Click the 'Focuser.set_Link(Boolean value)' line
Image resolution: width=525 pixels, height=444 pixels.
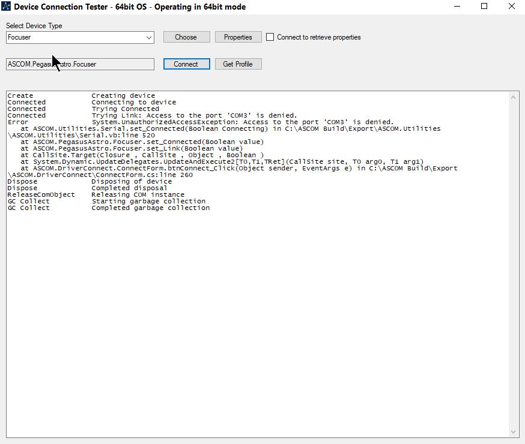pyautogui.click(x=132, y=148)
